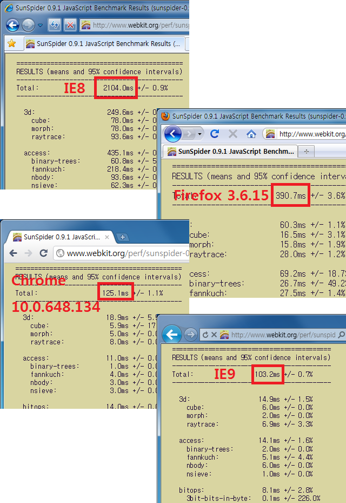This screenshot has width=346, height=503.
Task: Click the Firefox logo in title bar
Action: [x=165, y=116]
